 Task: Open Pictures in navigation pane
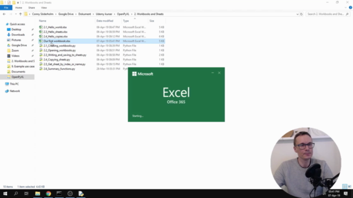16,40
